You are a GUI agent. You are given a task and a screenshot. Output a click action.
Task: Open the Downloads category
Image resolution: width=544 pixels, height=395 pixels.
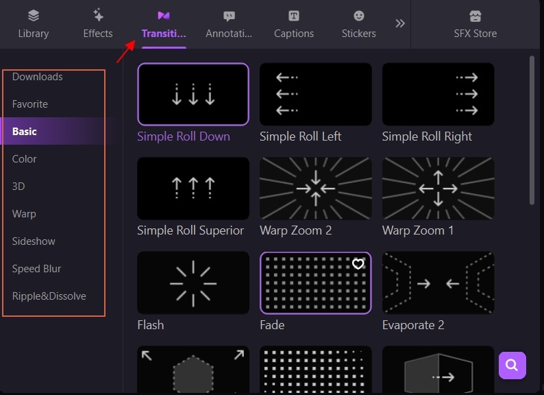[x=38, y=77]
